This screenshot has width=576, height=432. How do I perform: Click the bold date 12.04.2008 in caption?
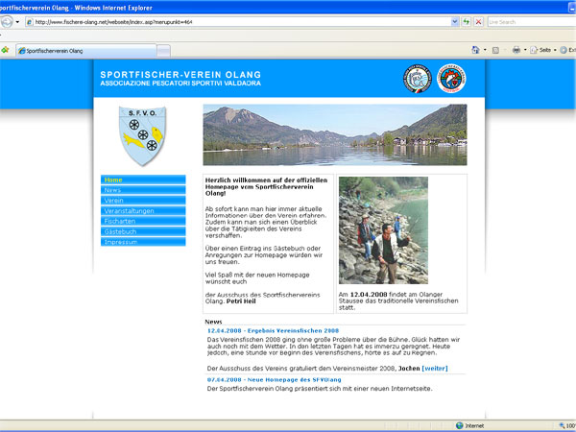(x=369, y=295)
